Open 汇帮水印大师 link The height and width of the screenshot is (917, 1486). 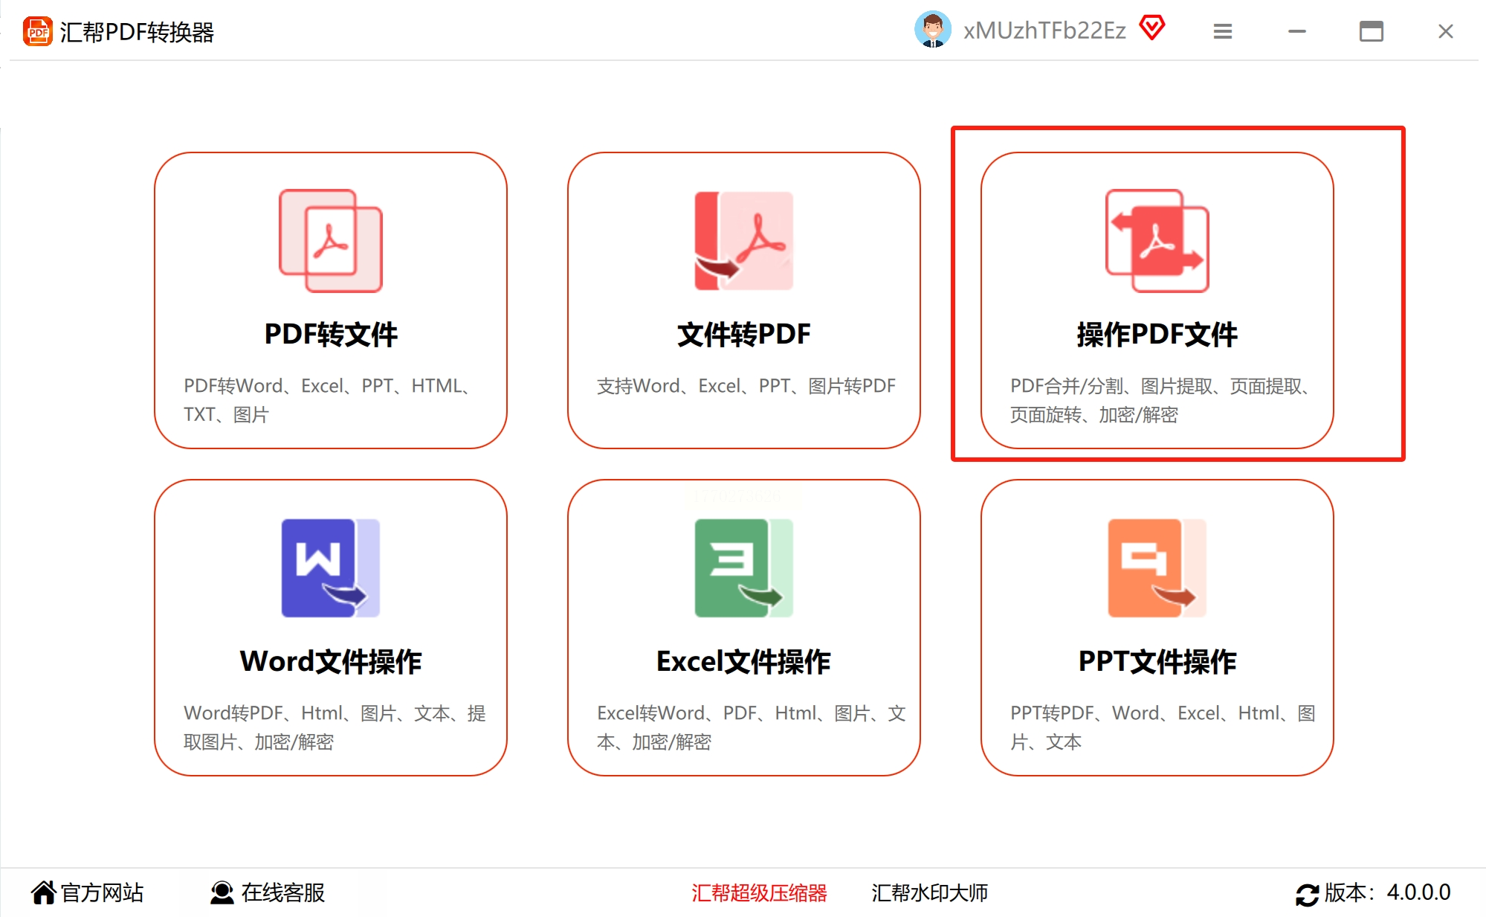pos(929,892)
